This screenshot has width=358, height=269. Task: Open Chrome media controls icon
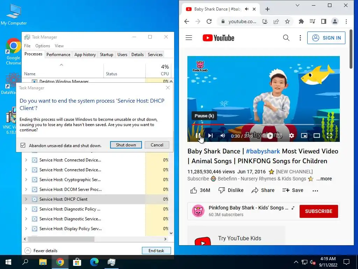312,21
